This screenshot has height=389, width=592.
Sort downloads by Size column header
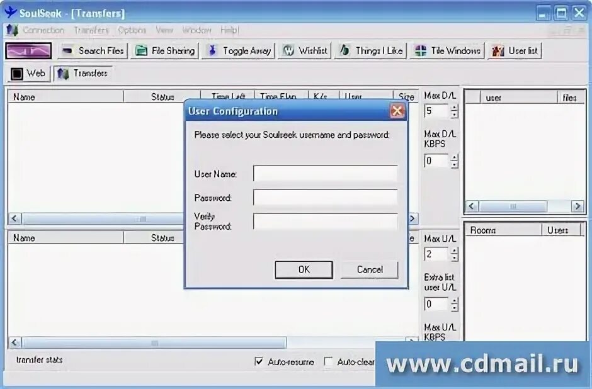click(406, 96)
